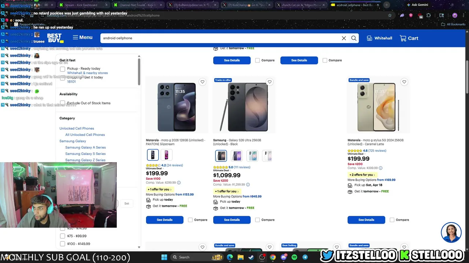Click the android cellphone search field

(220, 38)
